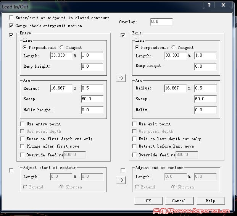Edit exit line length value 1.0
237x216 pixels.
point(206,55)
